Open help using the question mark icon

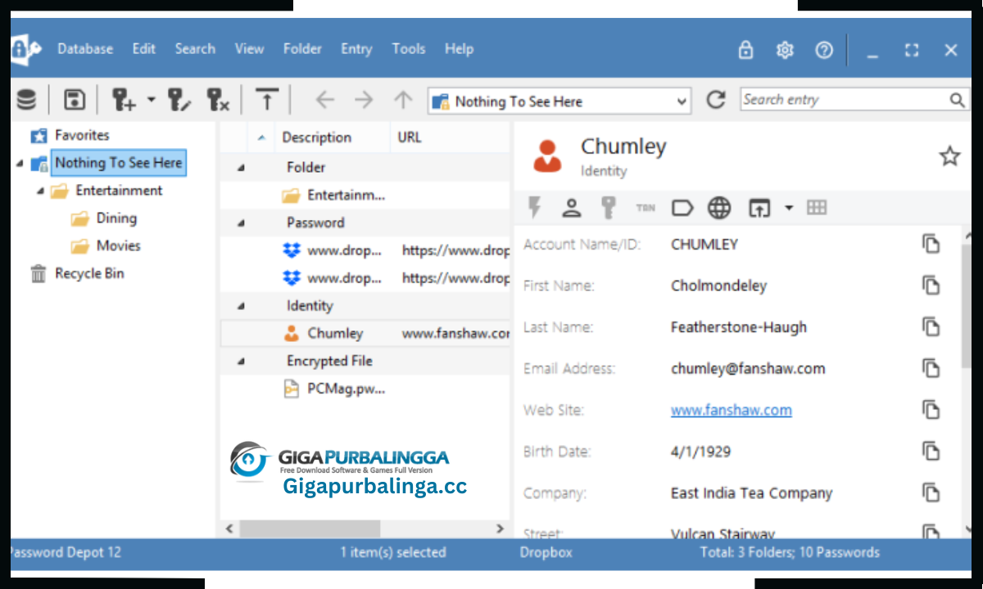tap(824, 50)
